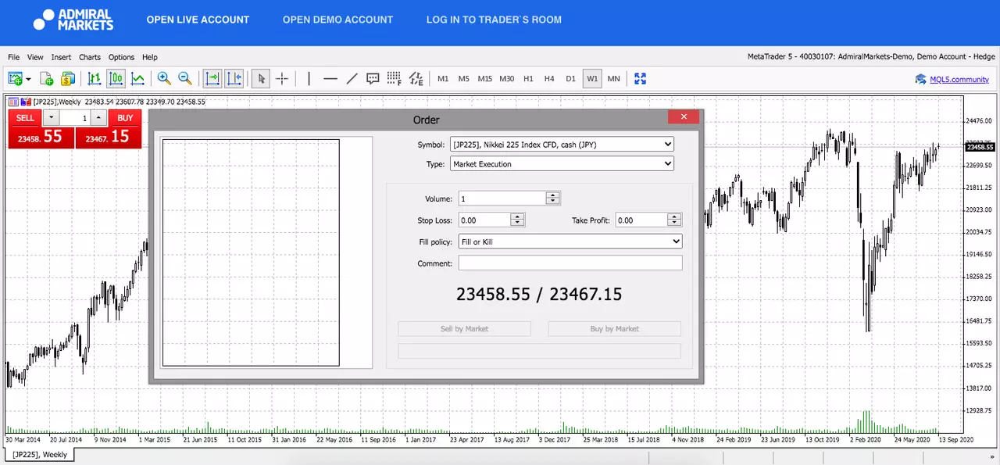Expand the Fill policy dropdown
1000x465 pixels.
pos(570,241)
